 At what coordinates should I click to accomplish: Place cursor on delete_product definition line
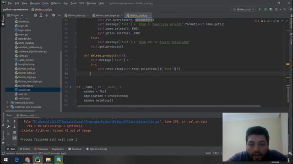point(105,56)
